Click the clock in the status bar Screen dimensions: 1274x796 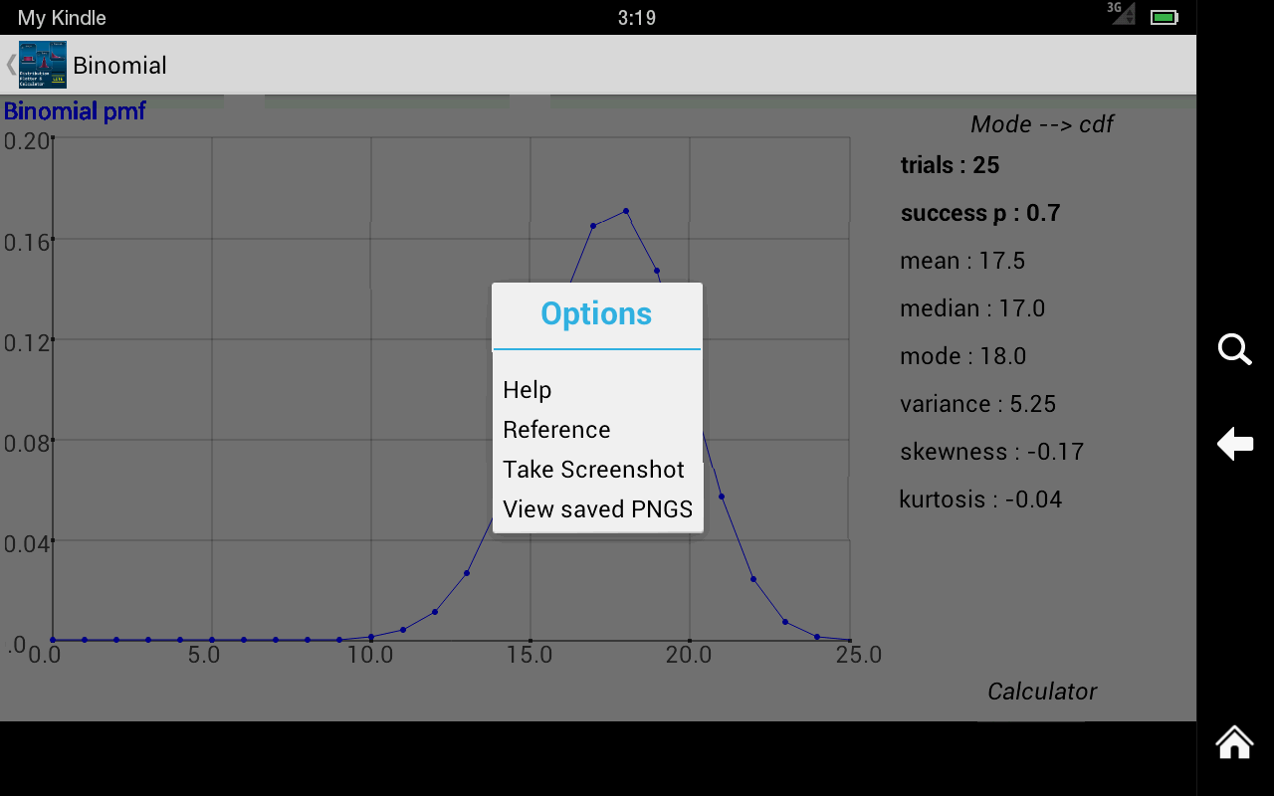pyautogui.click(x=637, y=16)
